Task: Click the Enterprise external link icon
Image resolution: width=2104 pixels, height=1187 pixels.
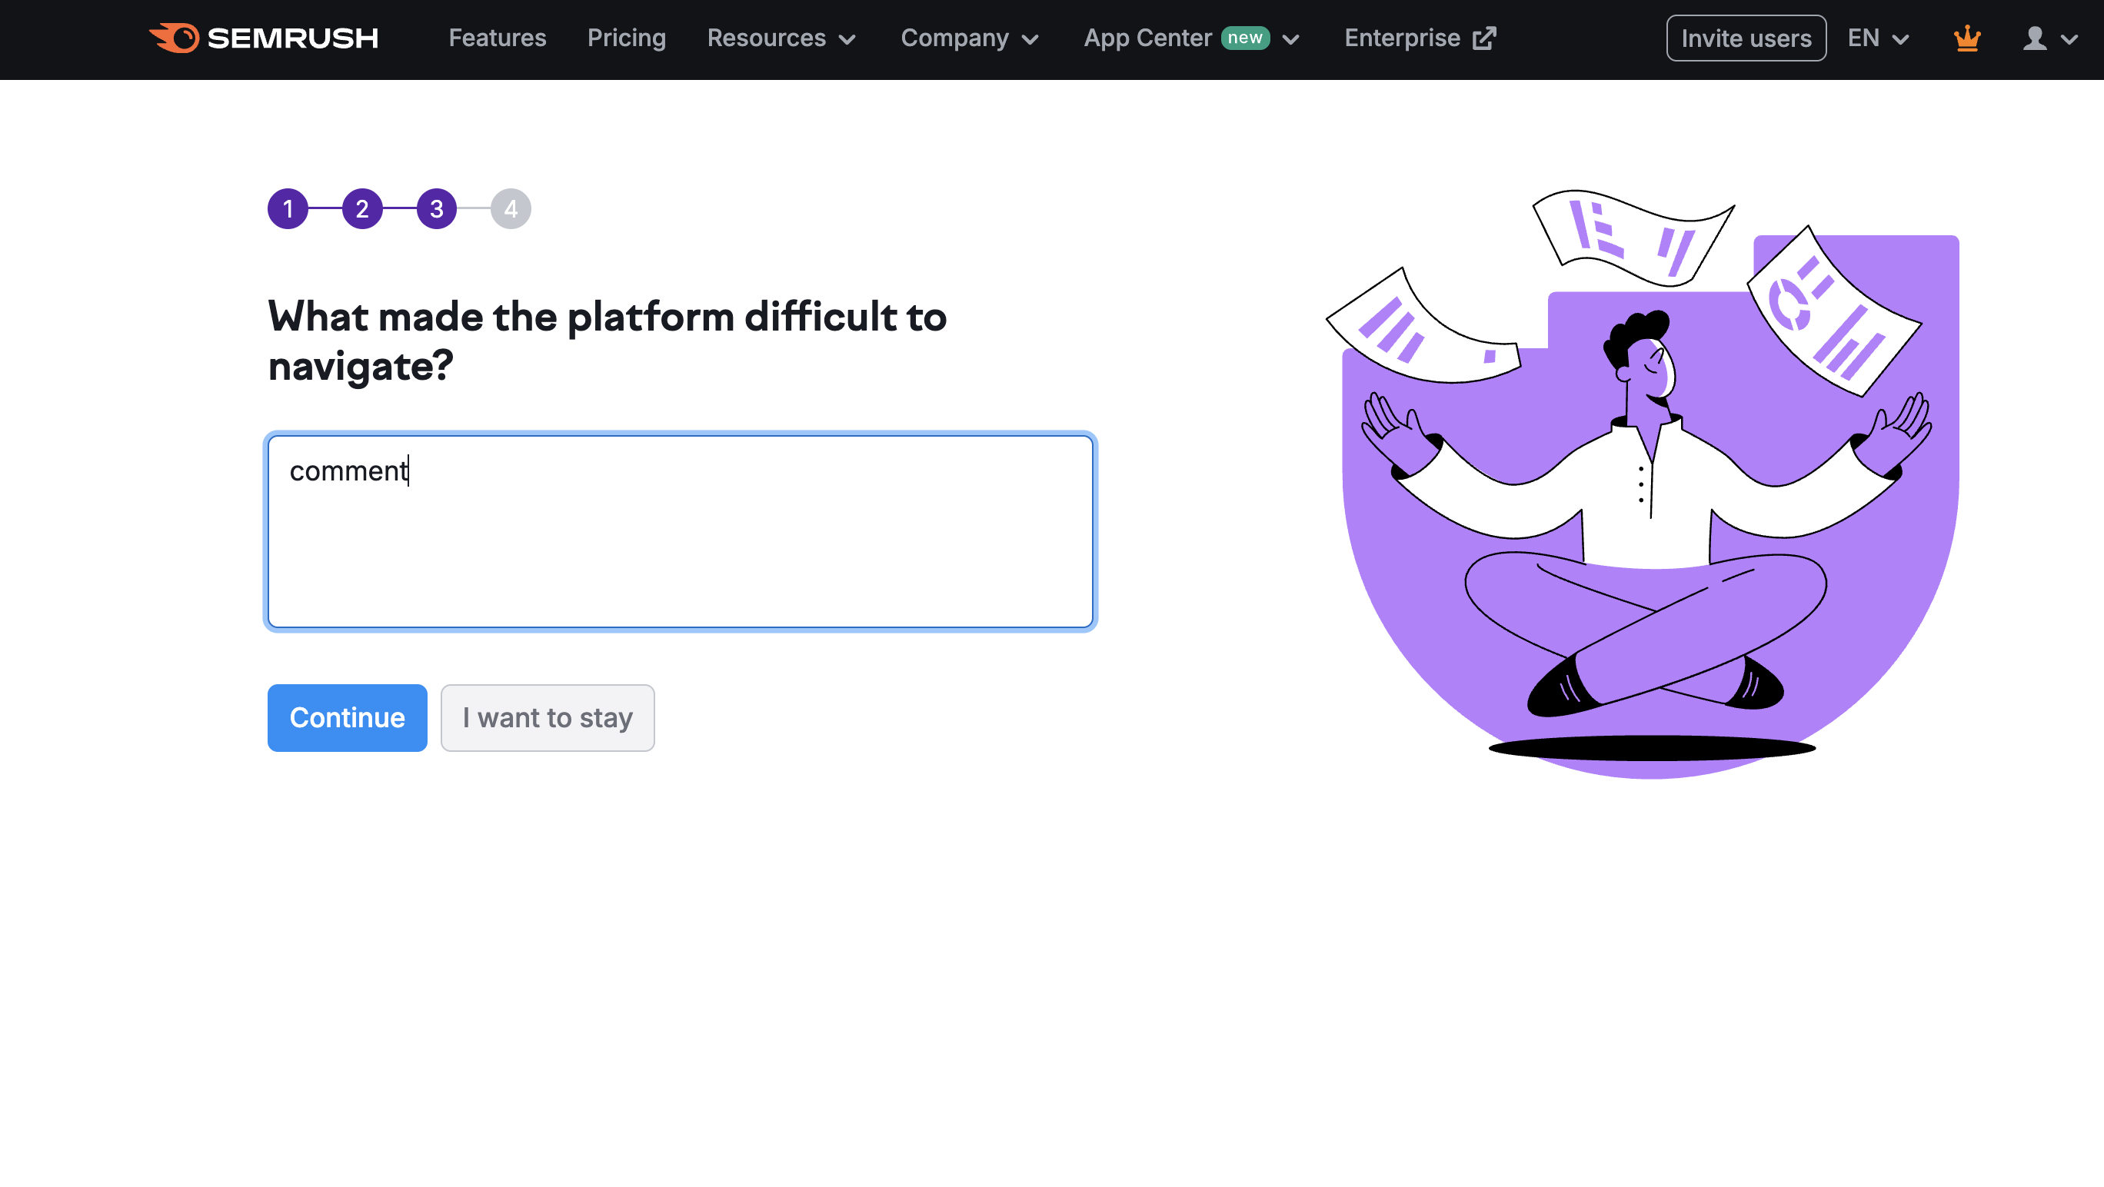Action: tap(1484, 38)
